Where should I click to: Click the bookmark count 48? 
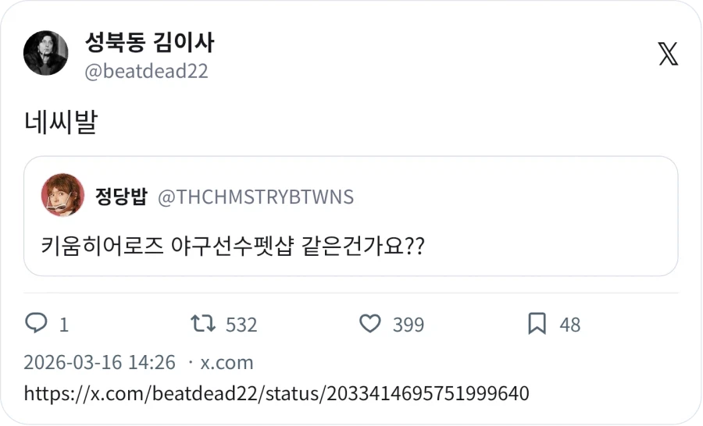[x=570, y=325]
